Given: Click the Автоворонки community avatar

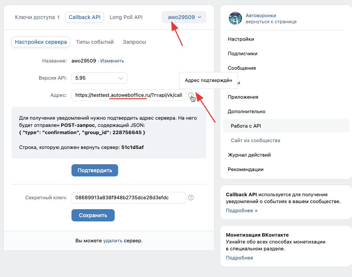Looking at the screenshot, I should point(235,18).
